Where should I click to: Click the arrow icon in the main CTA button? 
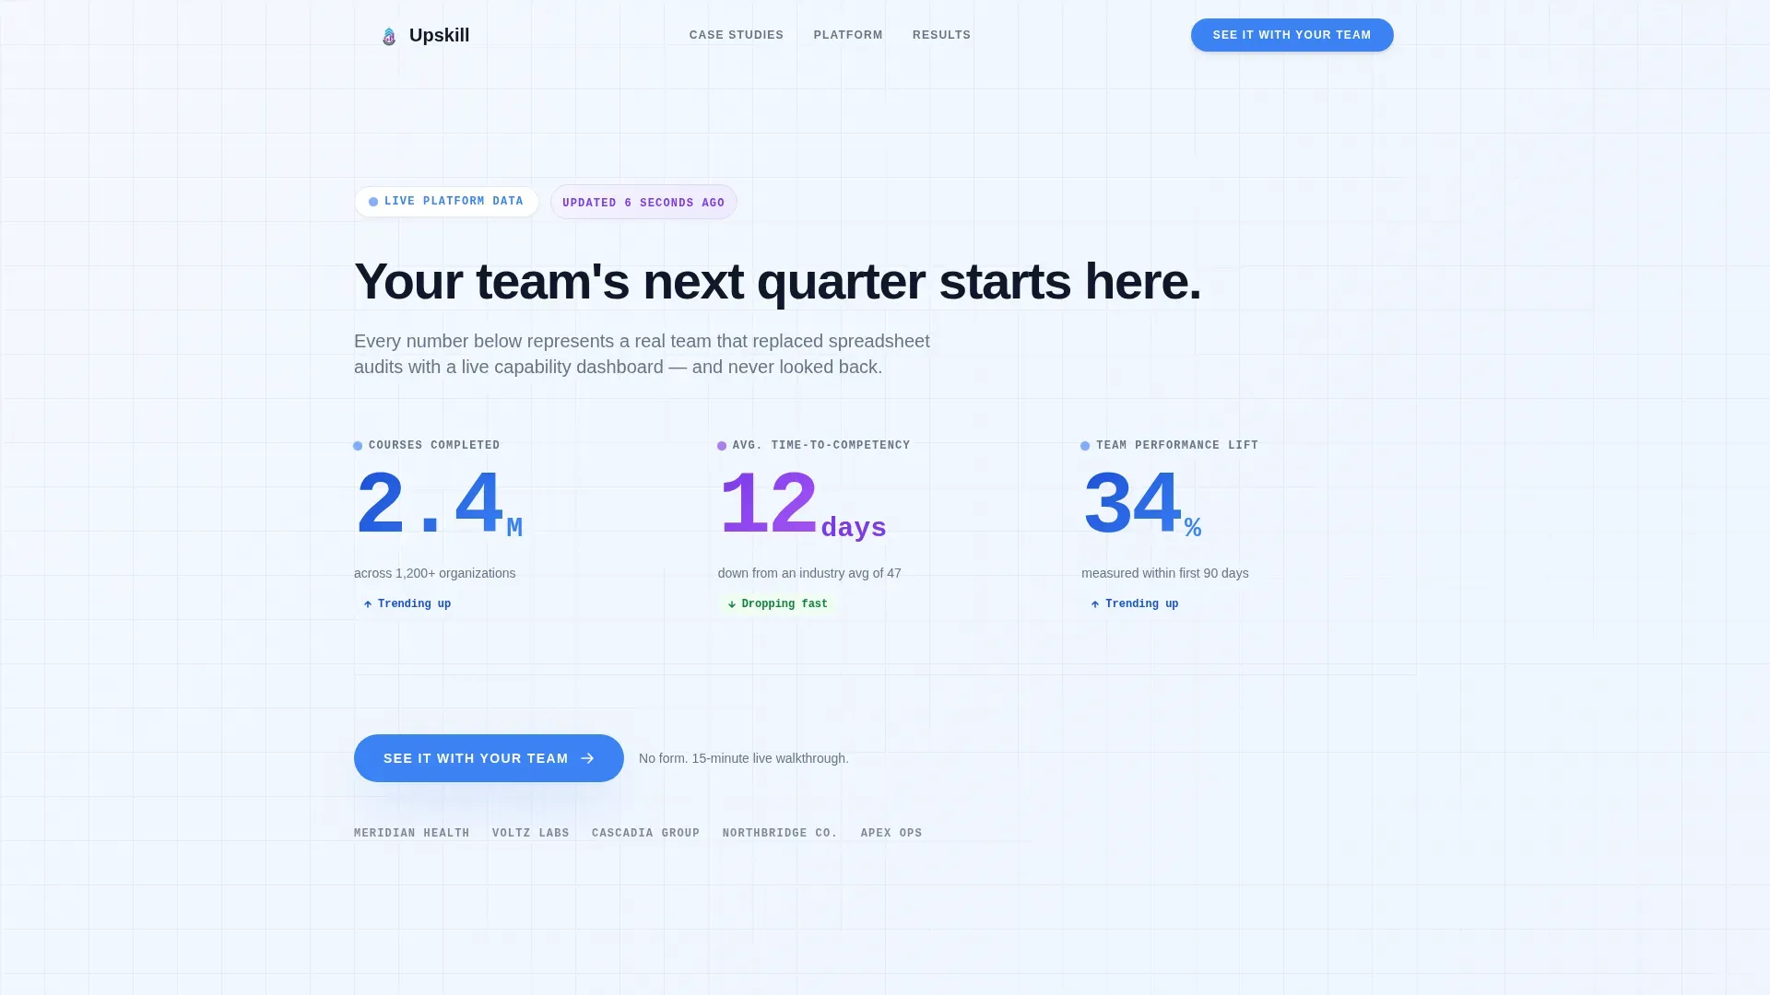coord(587,758)
